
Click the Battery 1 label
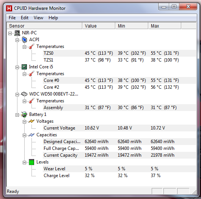(x=38, y=114)
